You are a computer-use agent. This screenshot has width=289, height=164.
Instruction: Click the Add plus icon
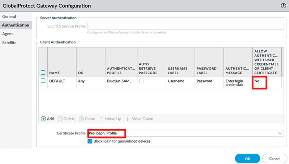43,119
